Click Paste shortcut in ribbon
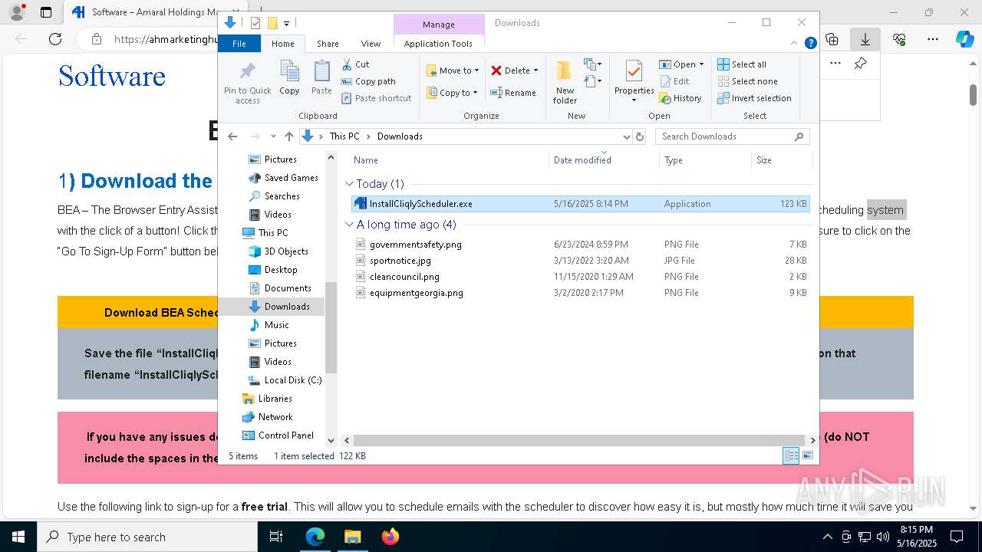The width and height of the screenshot is (982, 552). click(377, 98)
